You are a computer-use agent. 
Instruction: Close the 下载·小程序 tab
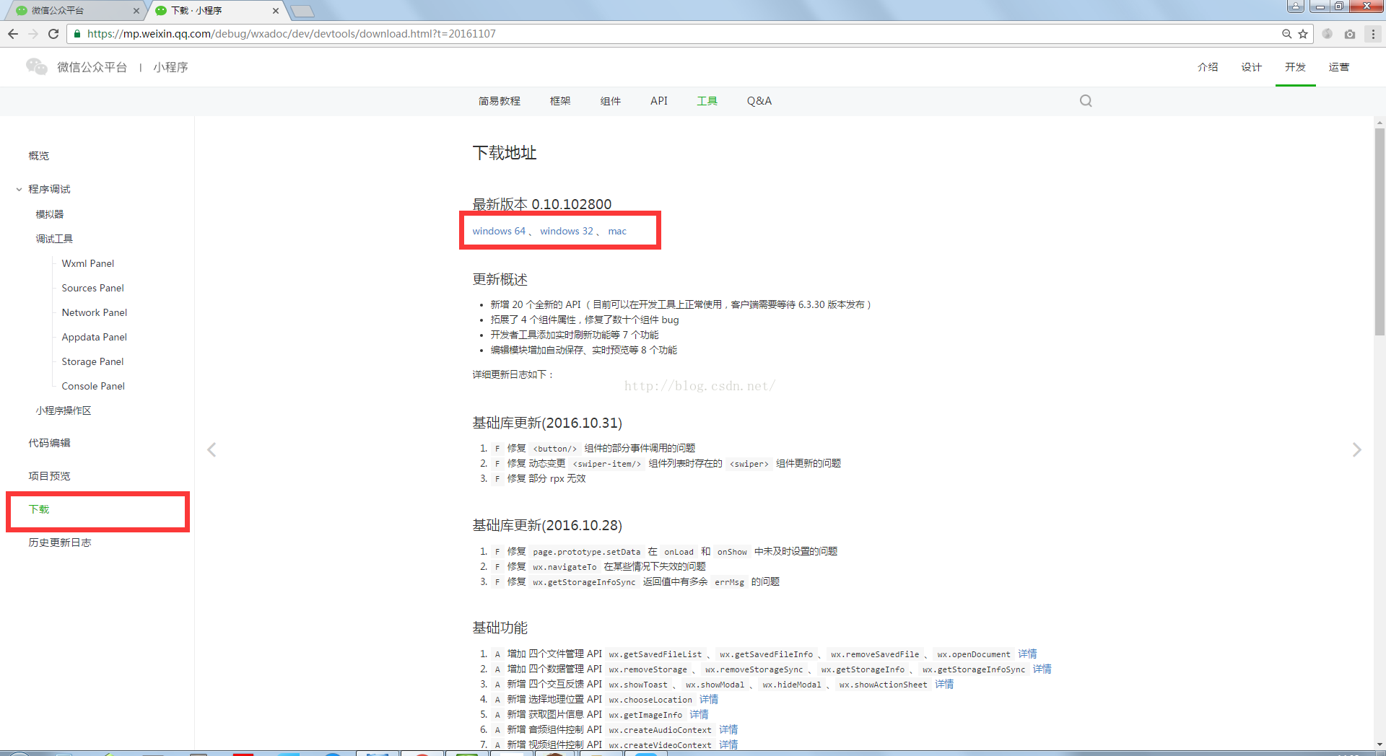[x=275, y=11]
